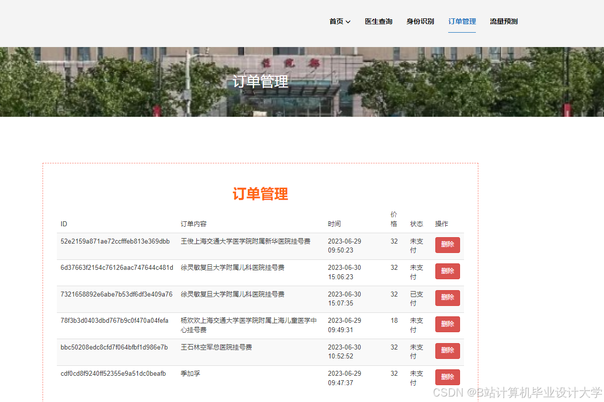The image size is (604, 402).
Task: Click the 价格 column header
Action: point(394,218)
